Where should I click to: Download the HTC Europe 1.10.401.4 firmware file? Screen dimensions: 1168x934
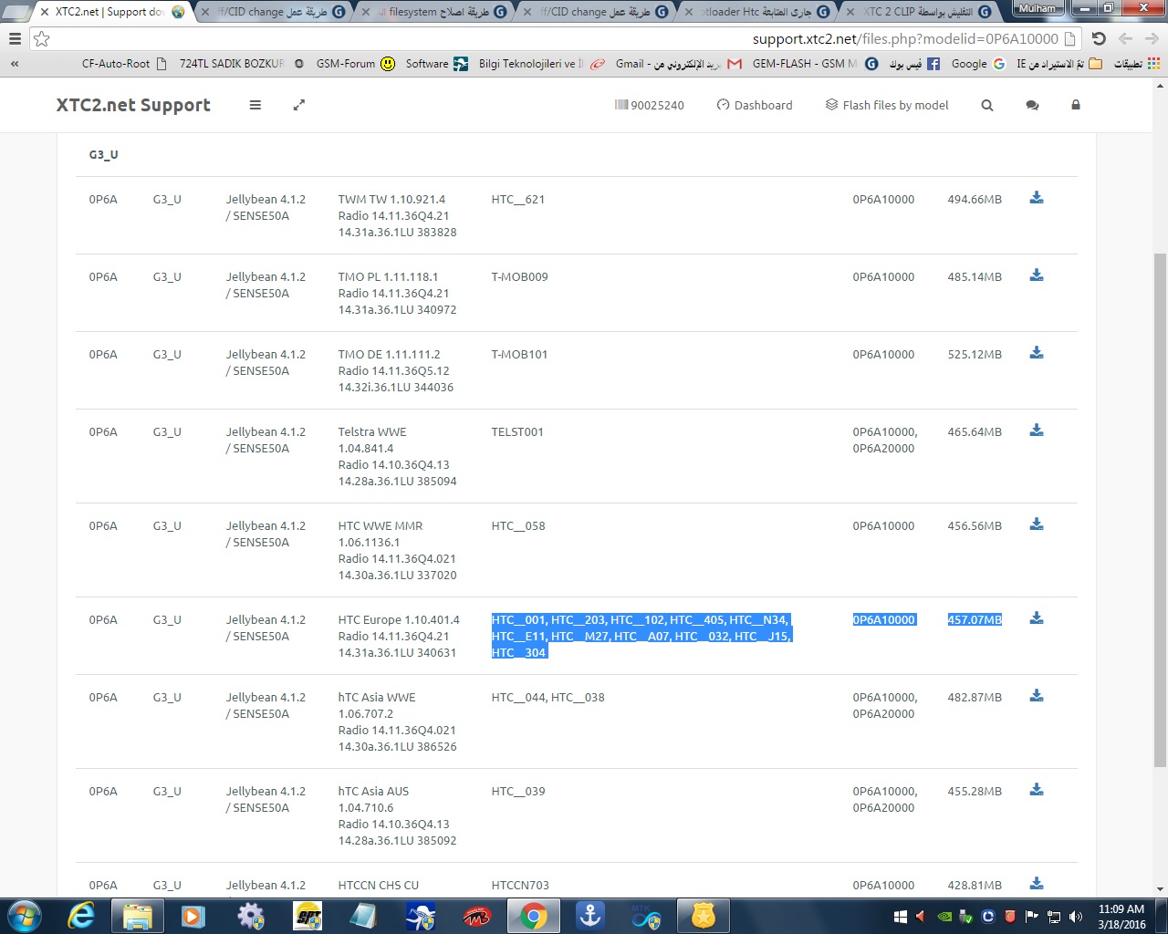click(x=1037, y=618)
